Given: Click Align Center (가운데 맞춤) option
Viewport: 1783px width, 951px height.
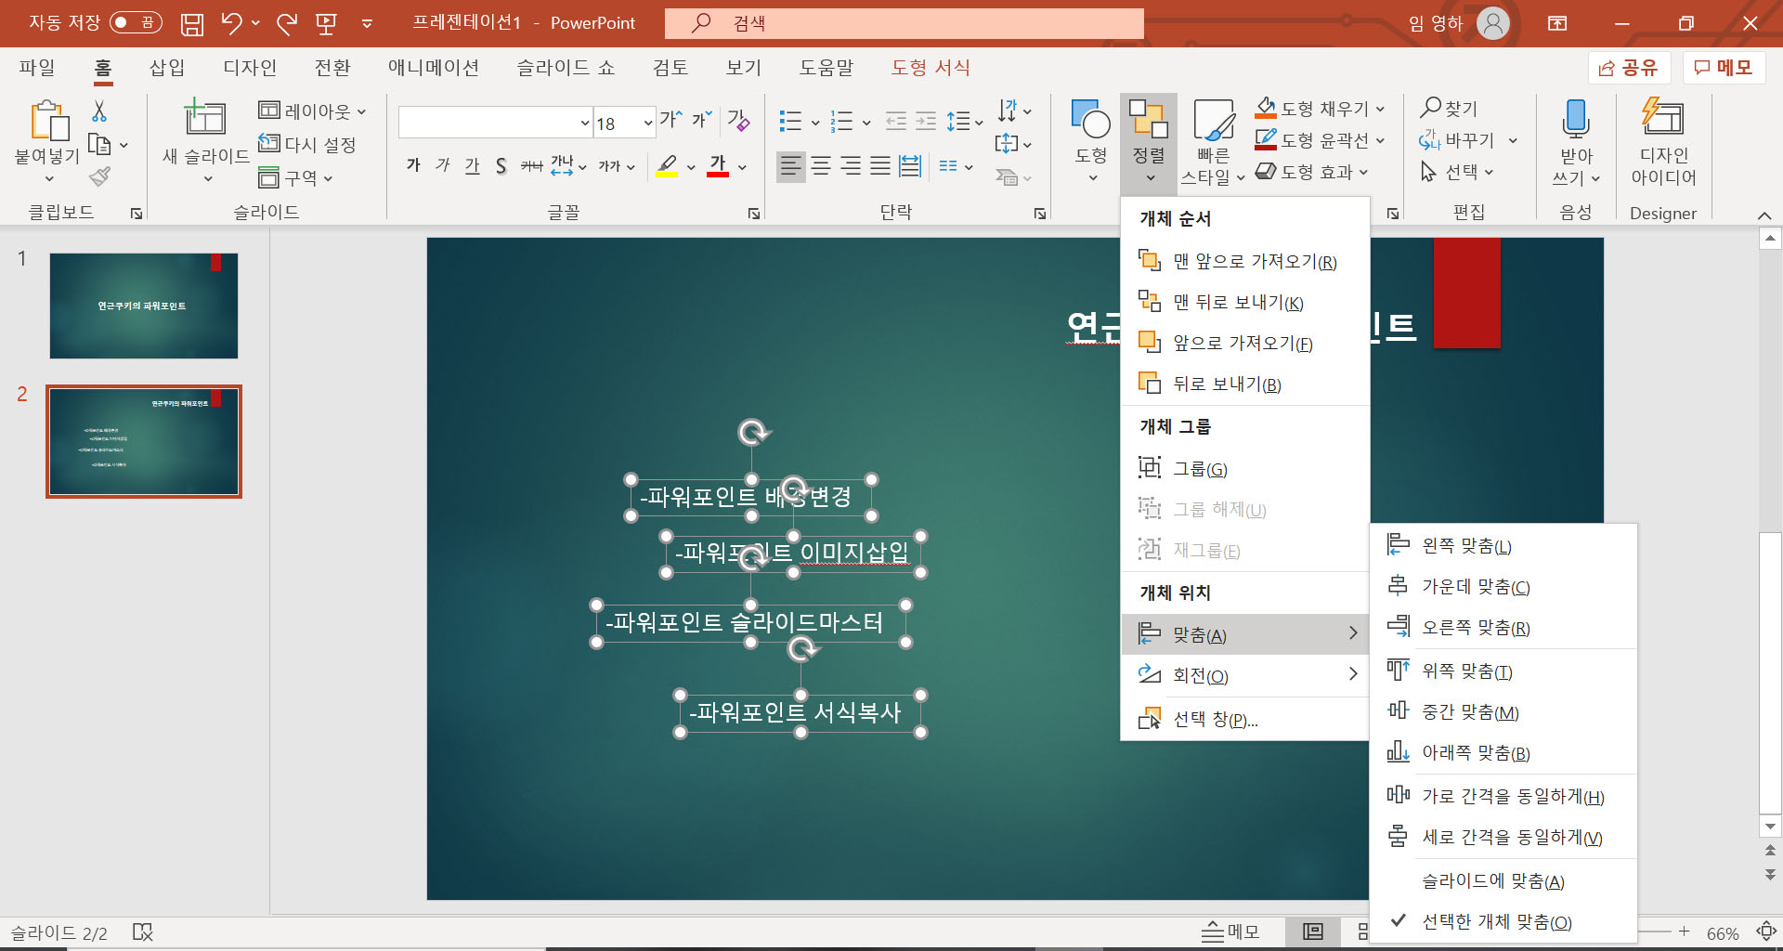Looking at the screenshot, I should pos(1503,586).
